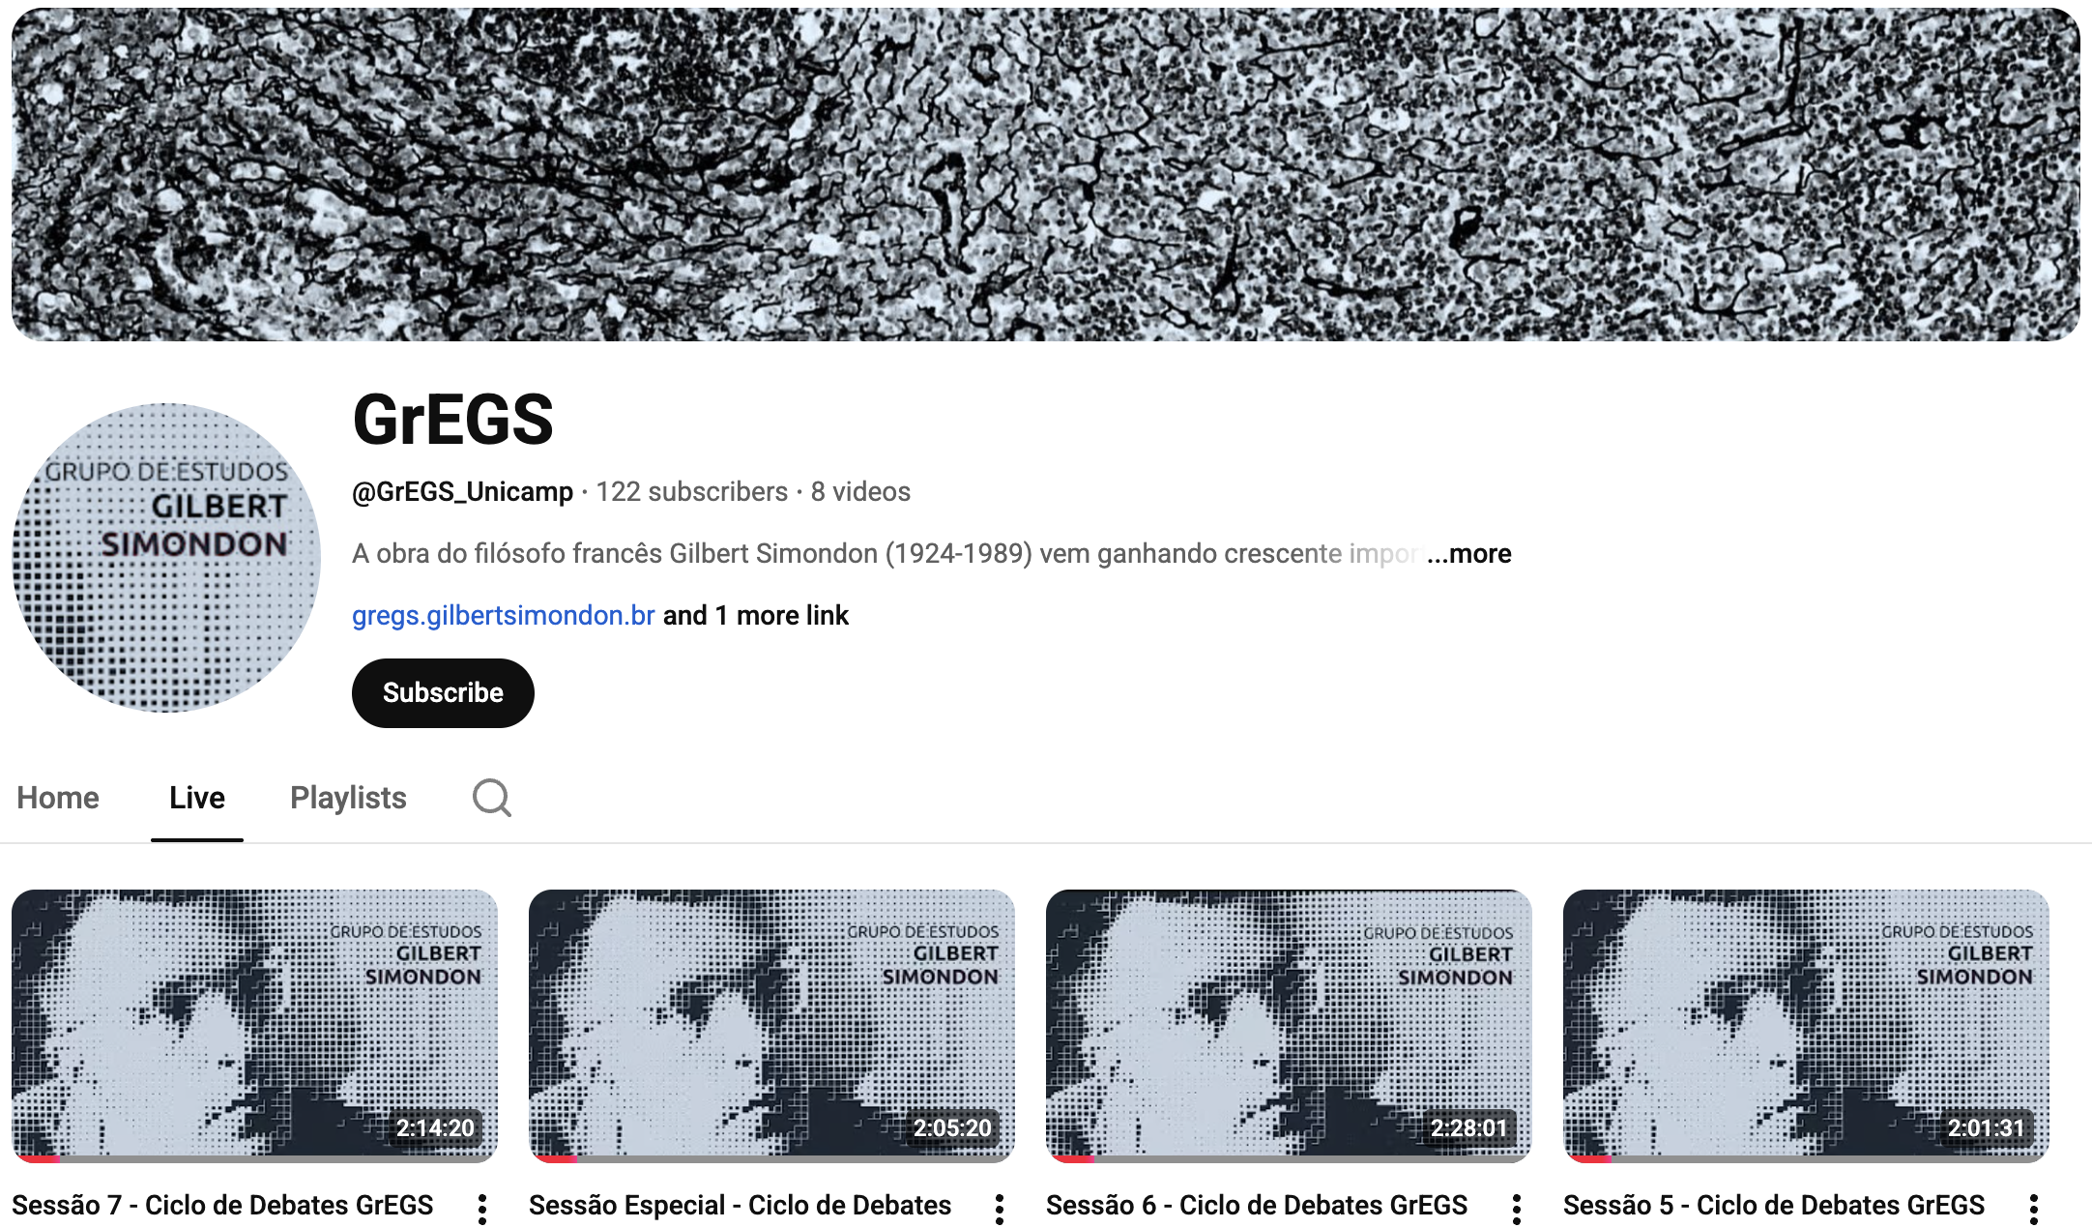Open the three-dot menu for Sessão Especial

pos(1000,1209)
